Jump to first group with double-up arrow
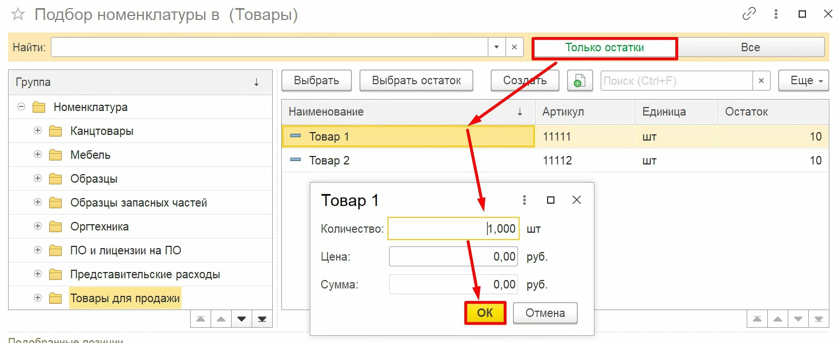839x343 pixels. [201, 319]
